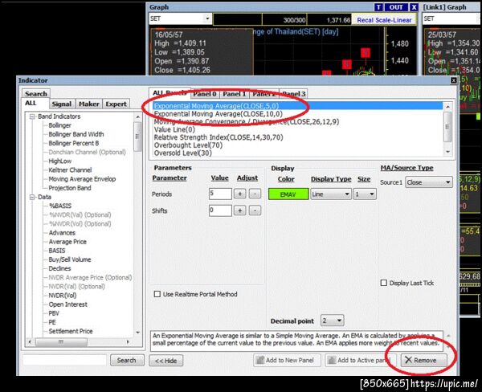Screen dimensions: 482x392
Task: Select Declines data item
Action: coord(59,268)
